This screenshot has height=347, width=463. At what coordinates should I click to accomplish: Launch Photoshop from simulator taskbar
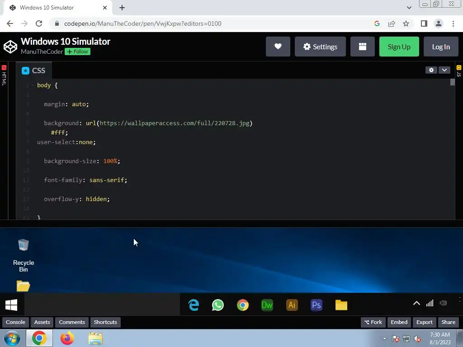pyautogui.click(x=316, y=305)
